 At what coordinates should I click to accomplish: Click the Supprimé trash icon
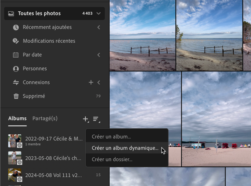coord(16,96)
